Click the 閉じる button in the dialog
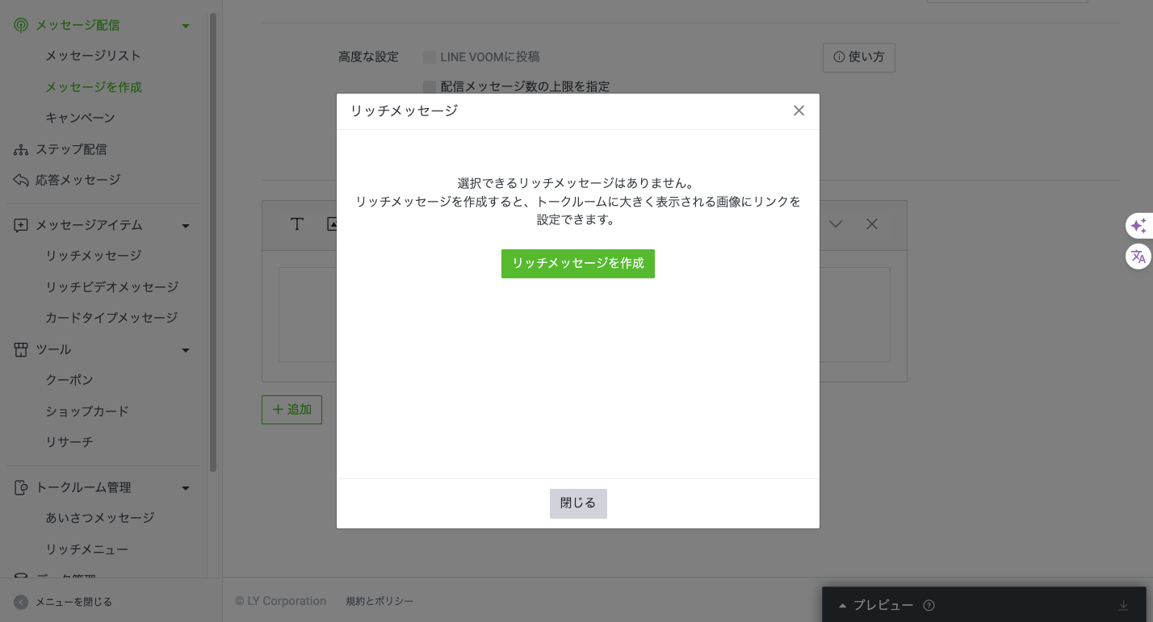Image resolution: width=1153 pixels, height=622 pixels. coord(578,503)
